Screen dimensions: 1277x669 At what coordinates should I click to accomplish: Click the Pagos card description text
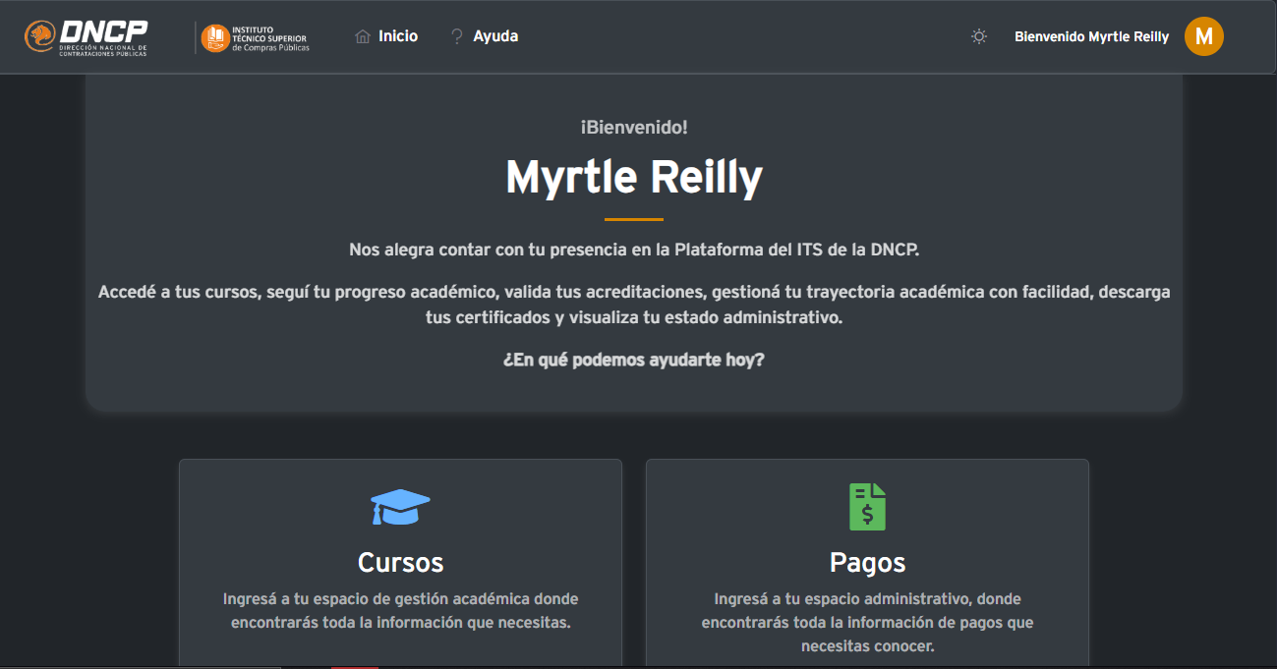tap(867, 622)
